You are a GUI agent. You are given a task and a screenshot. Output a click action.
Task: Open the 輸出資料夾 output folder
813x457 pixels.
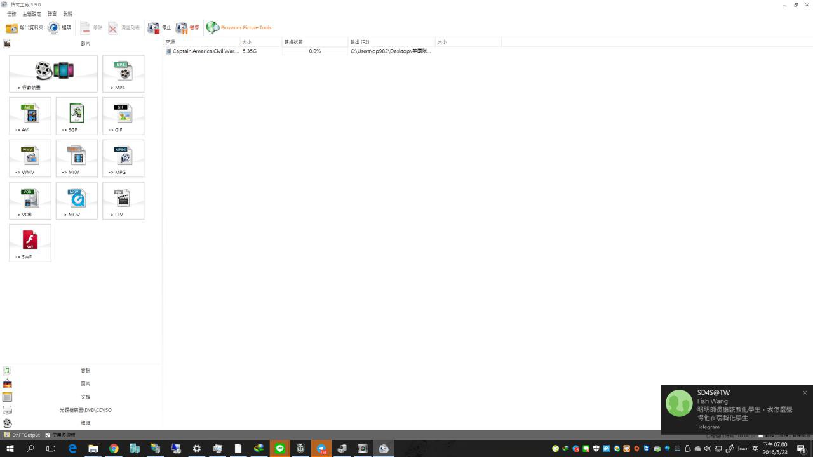tap(24, 28)
